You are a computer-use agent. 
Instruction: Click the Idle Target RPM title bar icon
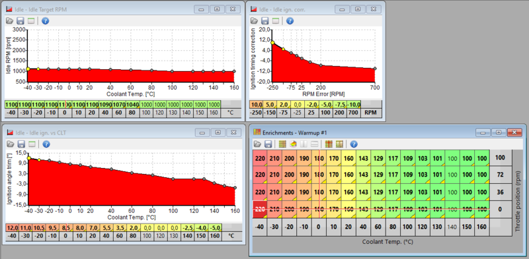tap(9, 9)
